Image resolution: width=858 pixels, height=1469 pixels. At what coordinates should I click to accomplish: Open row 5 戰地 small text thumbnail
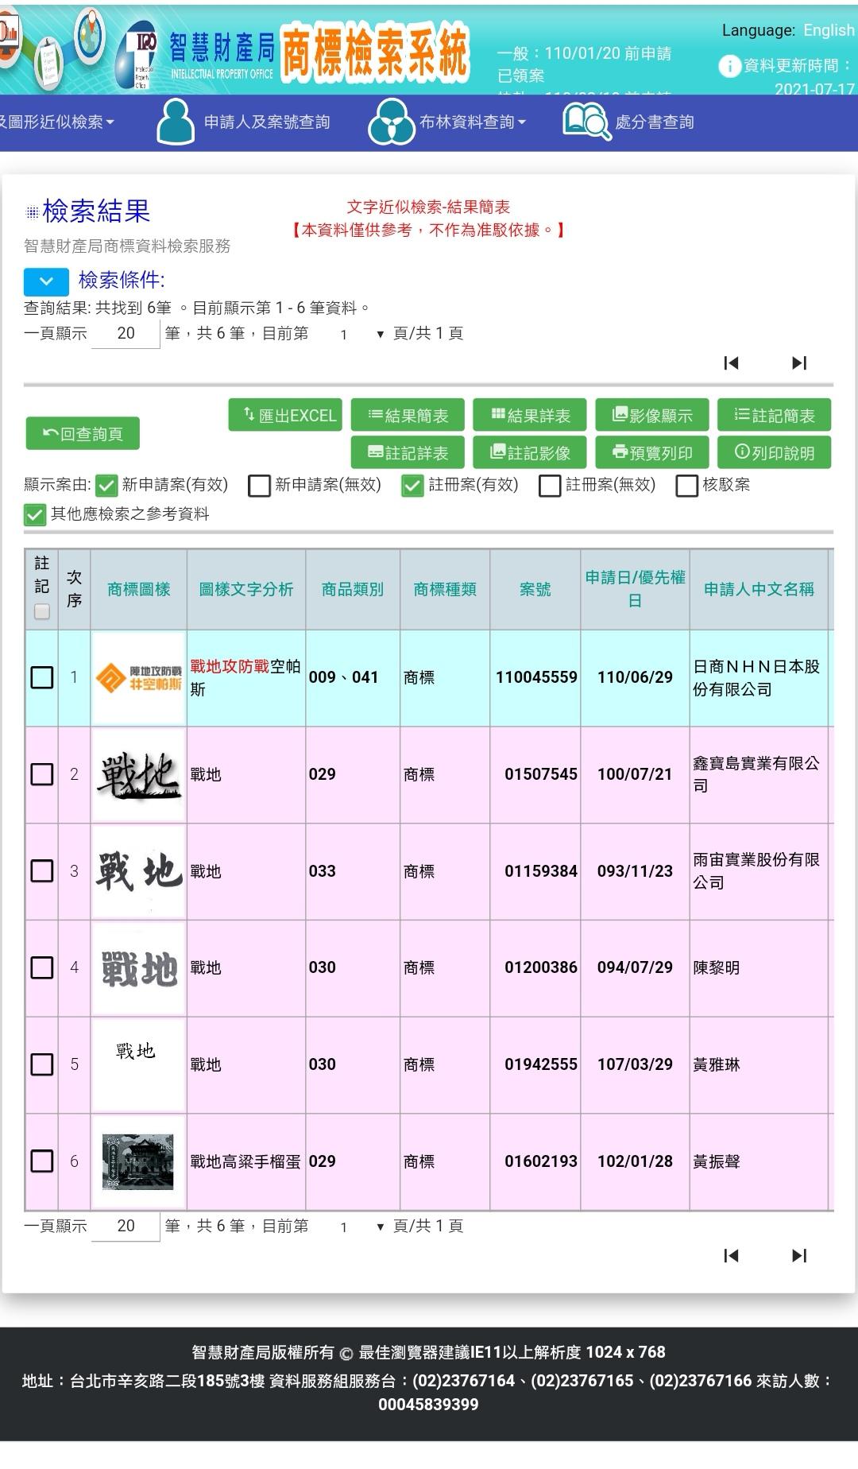point(139,1064)
